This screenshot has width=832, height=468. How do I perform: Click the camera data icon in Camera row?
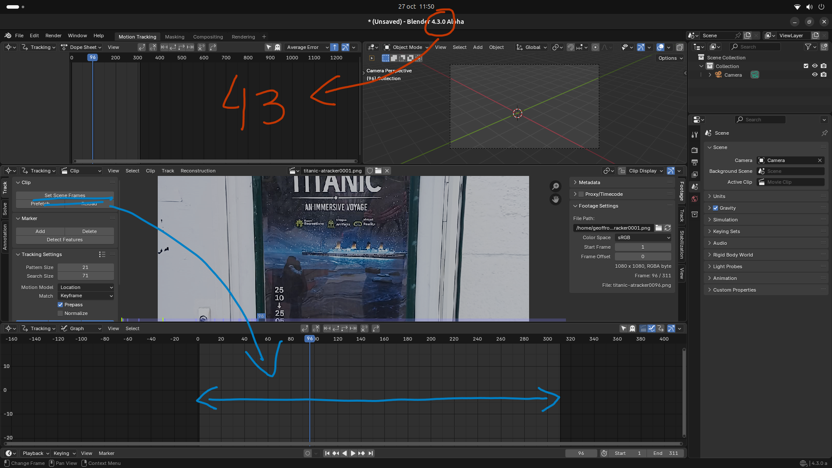755,75
